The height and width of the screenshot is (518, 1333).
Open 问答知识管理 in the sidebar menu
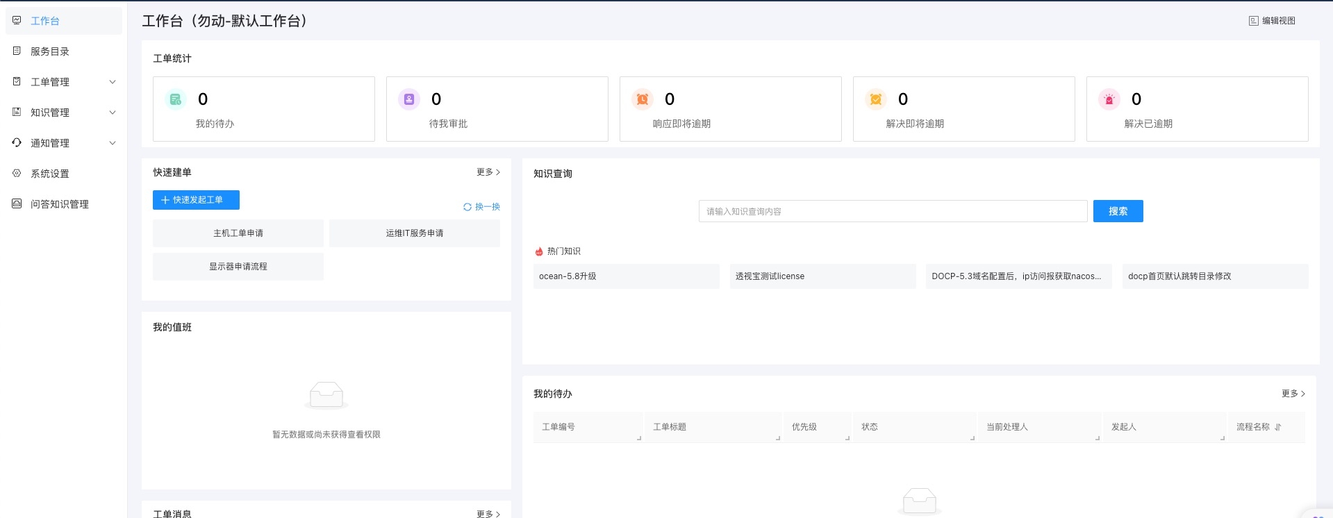coord(64,204)
